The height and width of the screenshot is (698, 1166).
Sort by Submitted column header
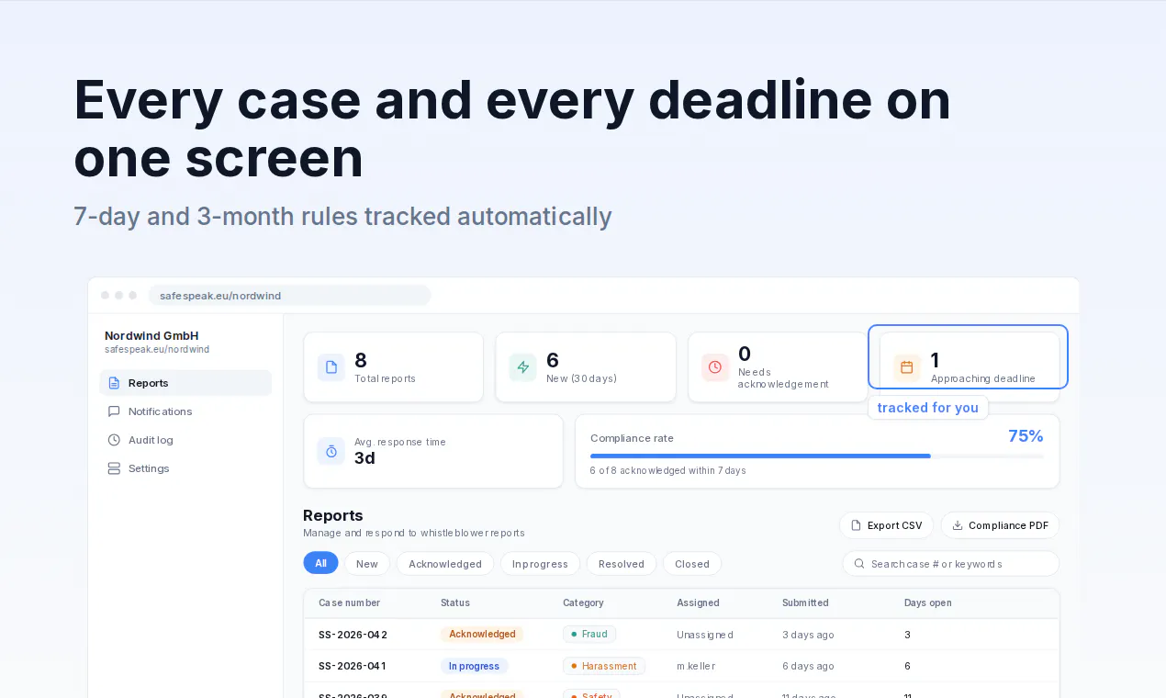pyautogui.click(x=805, y=603)
